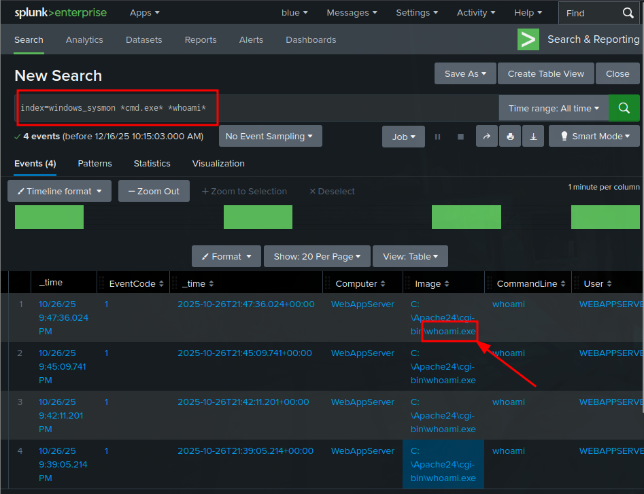Click the Image path in row 4
This screenshot has height=494, width=644.
point(443,464)
